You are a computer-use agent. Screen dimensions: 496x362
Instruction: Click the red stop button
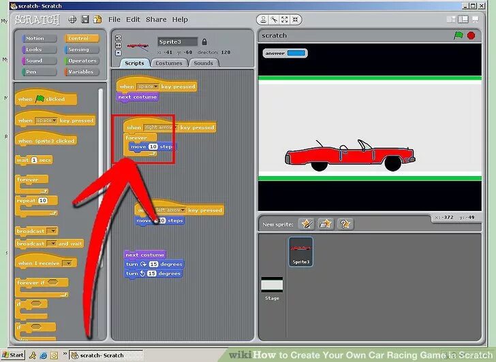click(471, 35)
